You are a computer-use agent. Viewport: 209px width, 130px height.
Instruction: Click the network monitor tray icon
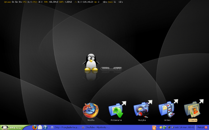169,127
